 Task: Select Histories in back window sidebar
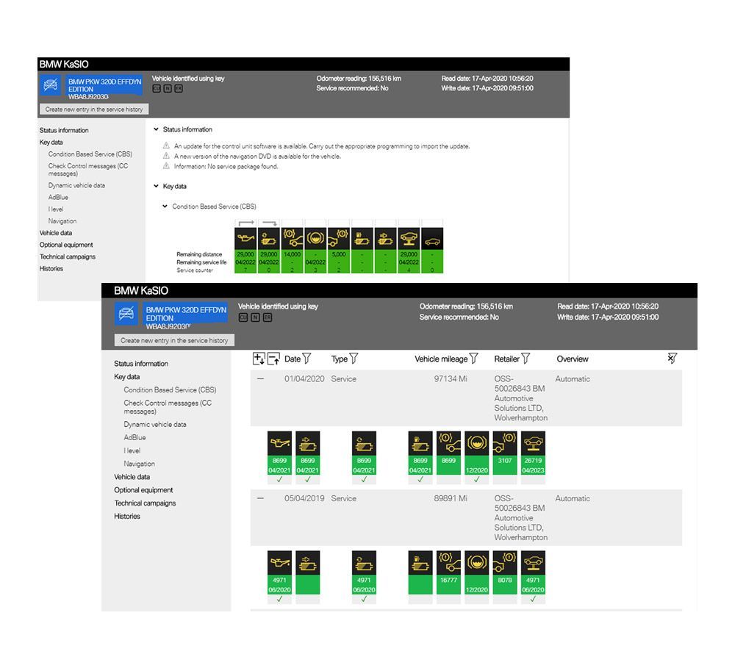pos(51,268)
